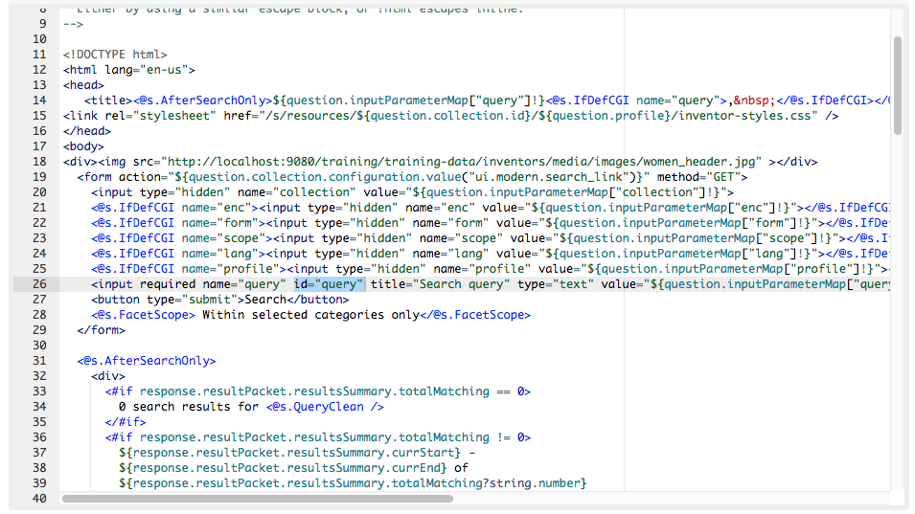Image resolution: width=915 pixels, height=514 pixels.
Task: Click the button type="submit" line
Action: [x=220, y=300]
